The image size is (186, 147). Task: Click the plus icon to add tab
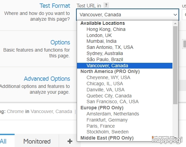70,141
